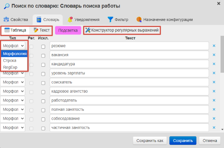Toggle Искл. checkbox for частичная занятость

tap(43, 128)
